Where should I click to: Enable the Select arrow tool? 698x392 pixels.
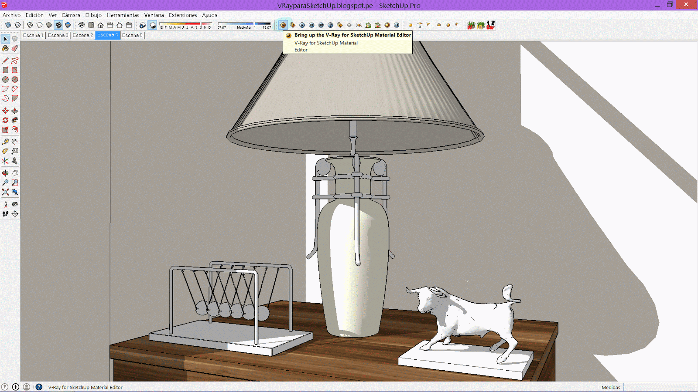pos(6,39)
